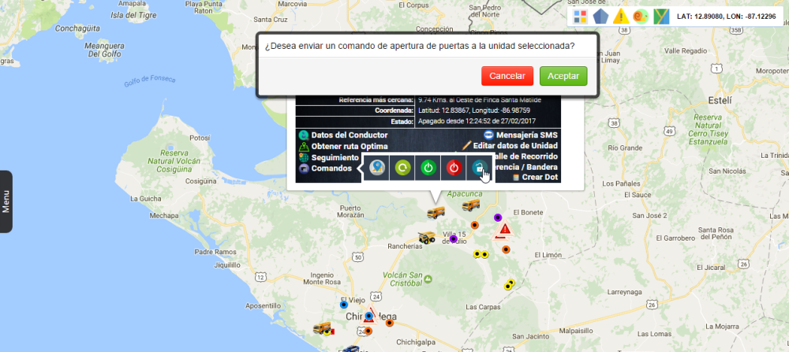
Task: Click the LAT LON coordinates readout
Action: pos(726,17)
